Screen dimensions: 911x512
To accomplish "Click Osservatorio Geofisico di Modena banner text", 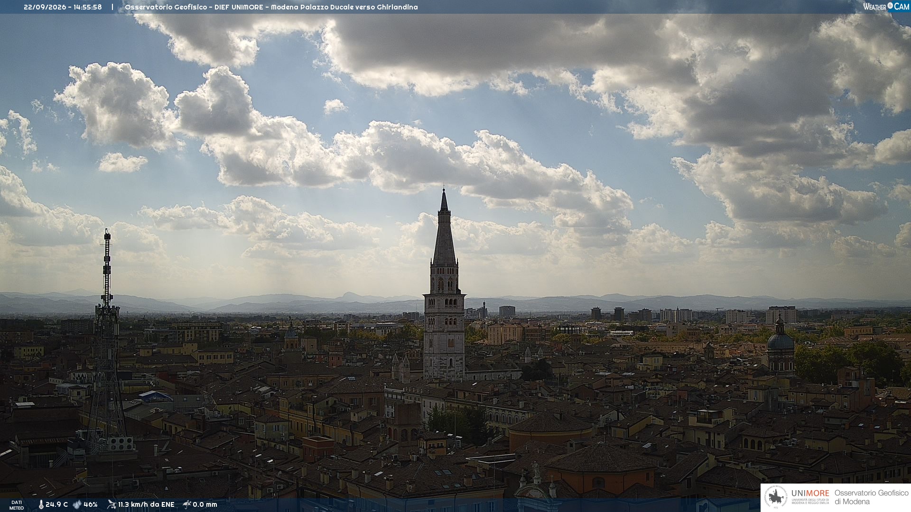I will coord(871,497).
